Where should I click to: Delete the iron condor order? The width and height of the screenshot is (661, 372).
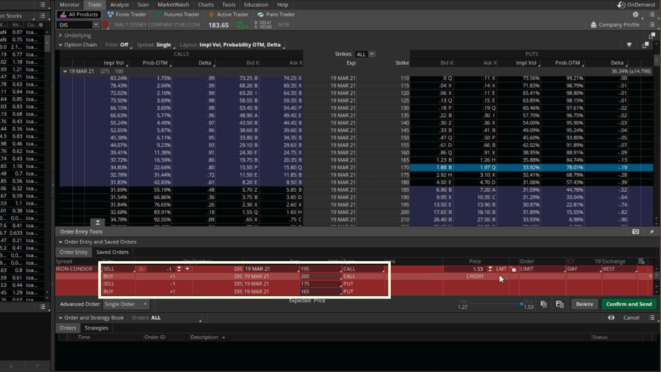click(584, 304)
